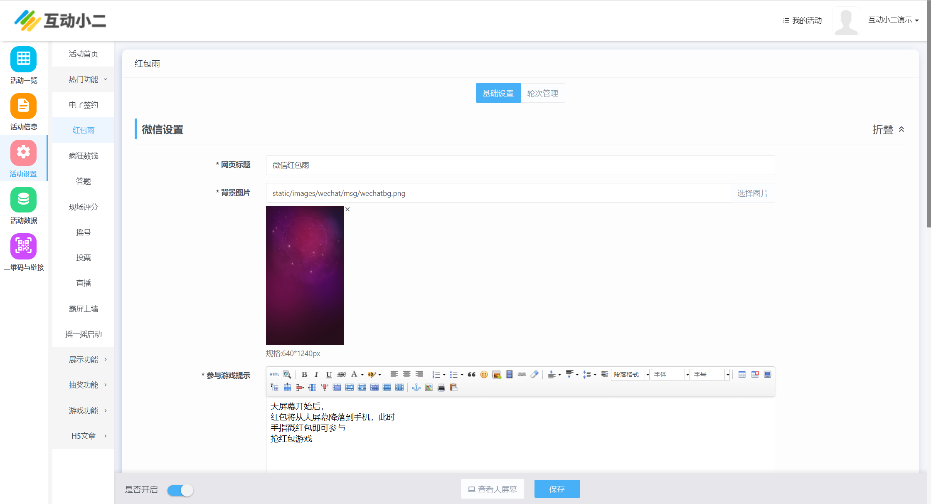
Task: Open the purple 二维码与链接 QR icon
Action: [x=24, y=246]
